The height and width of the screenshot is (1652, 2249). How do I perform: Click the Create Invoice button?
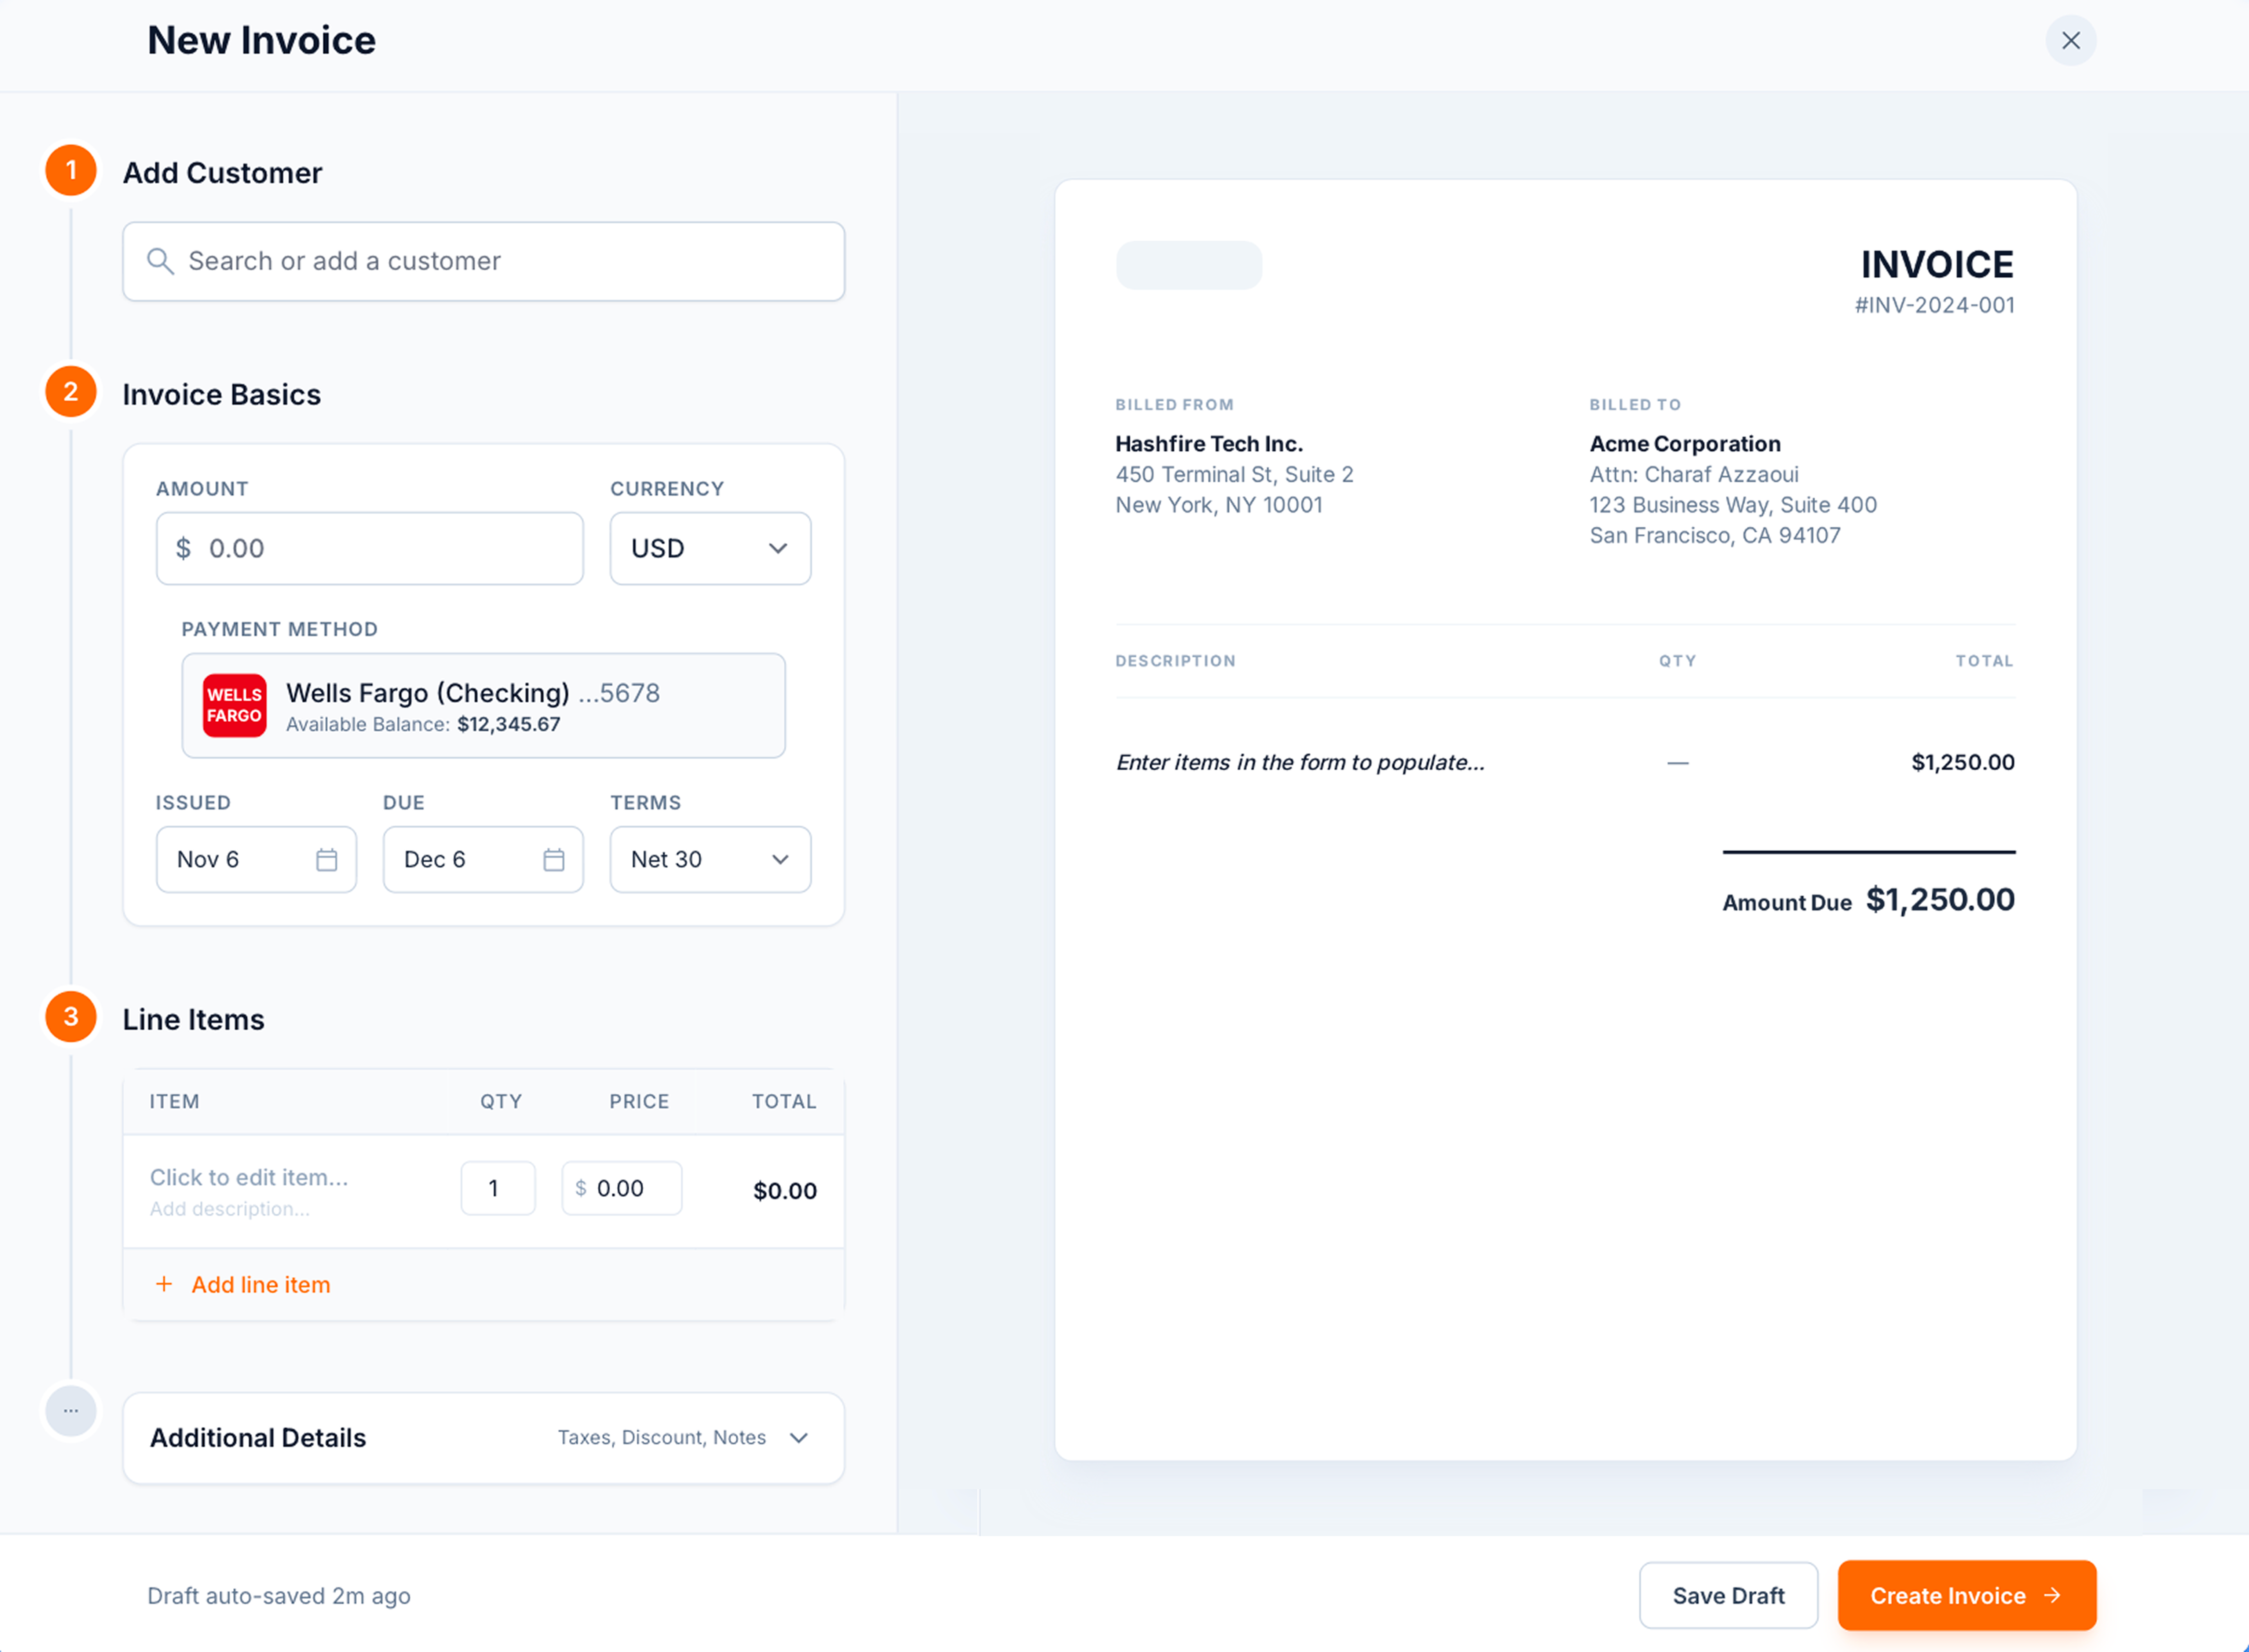[1966, 1595]
